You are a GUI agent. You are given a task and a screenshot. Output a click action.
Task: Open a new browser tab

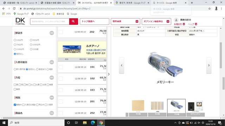pyautogui.click(x=192, y=3)
